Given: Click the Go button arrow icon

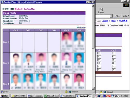Looking at the screenshot, I should tap(116, 16).
